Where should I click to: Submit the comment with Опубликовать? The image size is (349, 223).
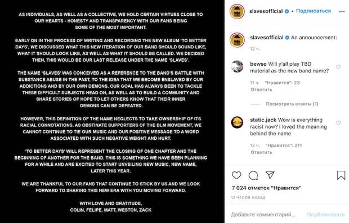pos(325,215)
